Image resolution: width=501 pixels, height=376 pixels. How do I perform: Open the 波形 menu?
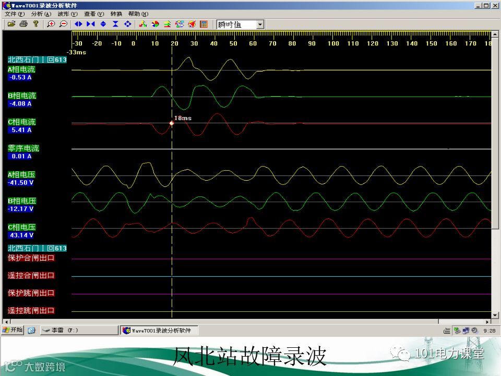67,14
